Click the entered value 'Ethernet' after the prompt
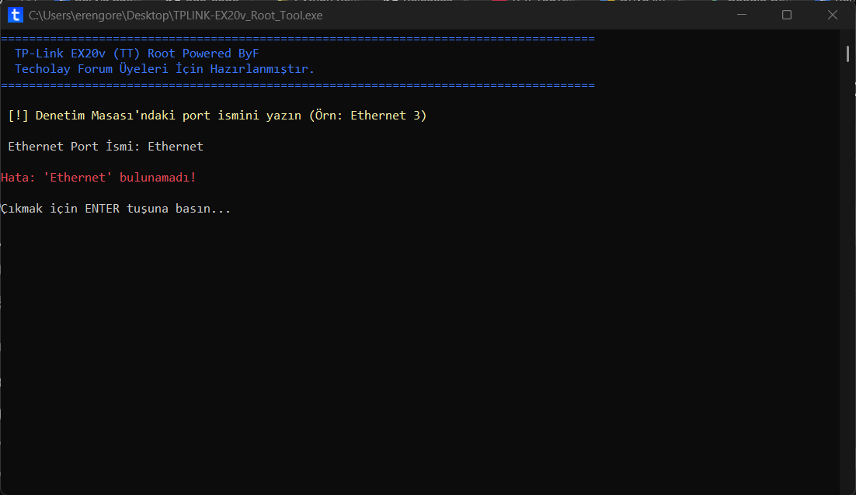The height and width of the screenshot is (495, 856). coord(176,147)
